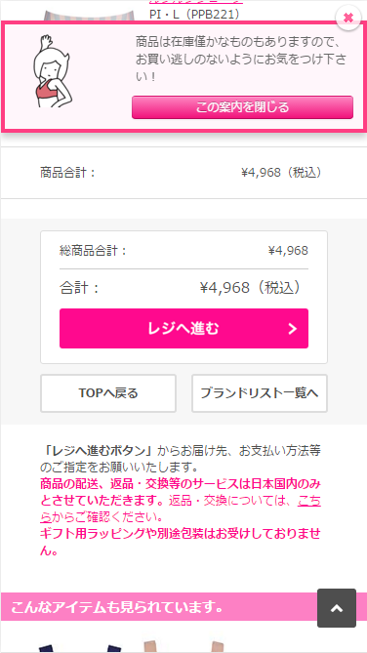
Task: Close the notice via この案内を閉じる
Action: pyautogui.click(x=242, y=107)
